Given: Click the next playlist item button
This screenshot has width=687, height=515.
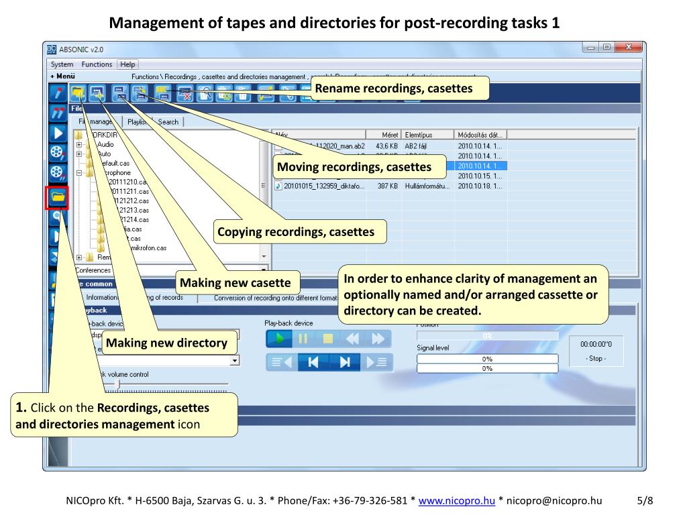Looking at the screenshot, I should point(376,362).
